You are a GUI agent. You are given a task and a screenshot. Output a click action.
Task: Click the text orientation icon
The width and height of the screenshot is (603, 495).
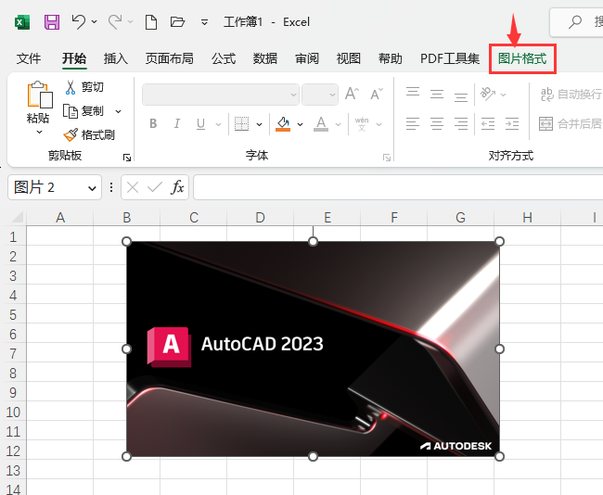pyautogui.click(x=488, y=94)
